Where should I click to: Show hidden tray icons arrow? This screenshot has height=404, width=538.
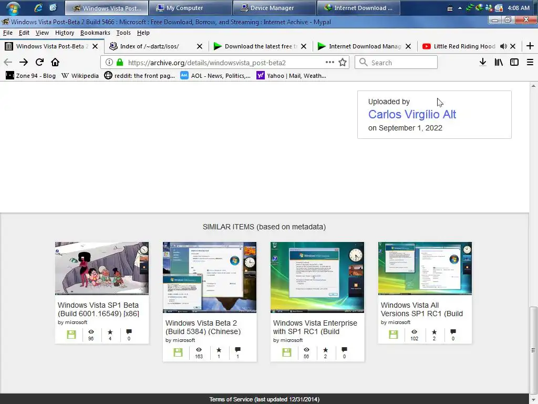point(460,8)
